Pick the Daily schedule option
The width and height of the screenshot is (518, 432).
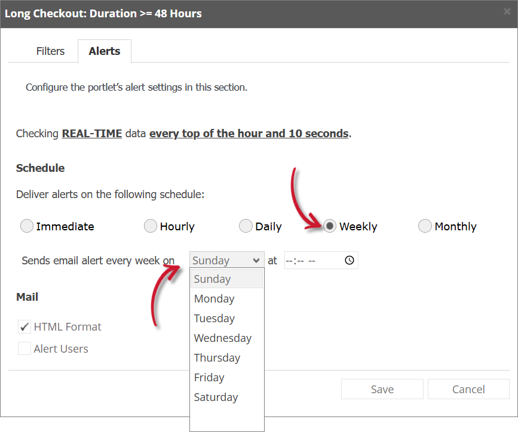point(246,226)
